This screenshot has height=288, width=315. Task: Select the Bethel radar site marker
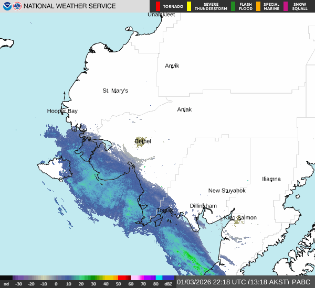pyautogui.click(x=141, y=141)
